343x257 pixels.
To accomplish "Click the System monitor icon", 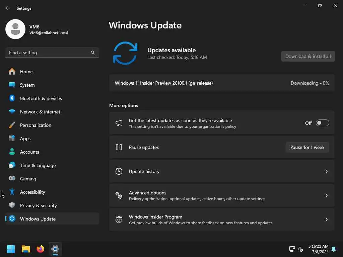I will [12, 85].
